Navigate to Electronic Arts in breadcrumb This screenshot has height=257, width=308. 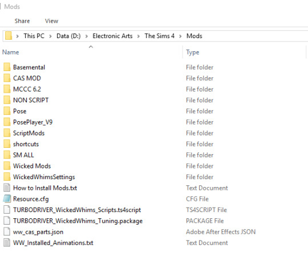point(112,36)
